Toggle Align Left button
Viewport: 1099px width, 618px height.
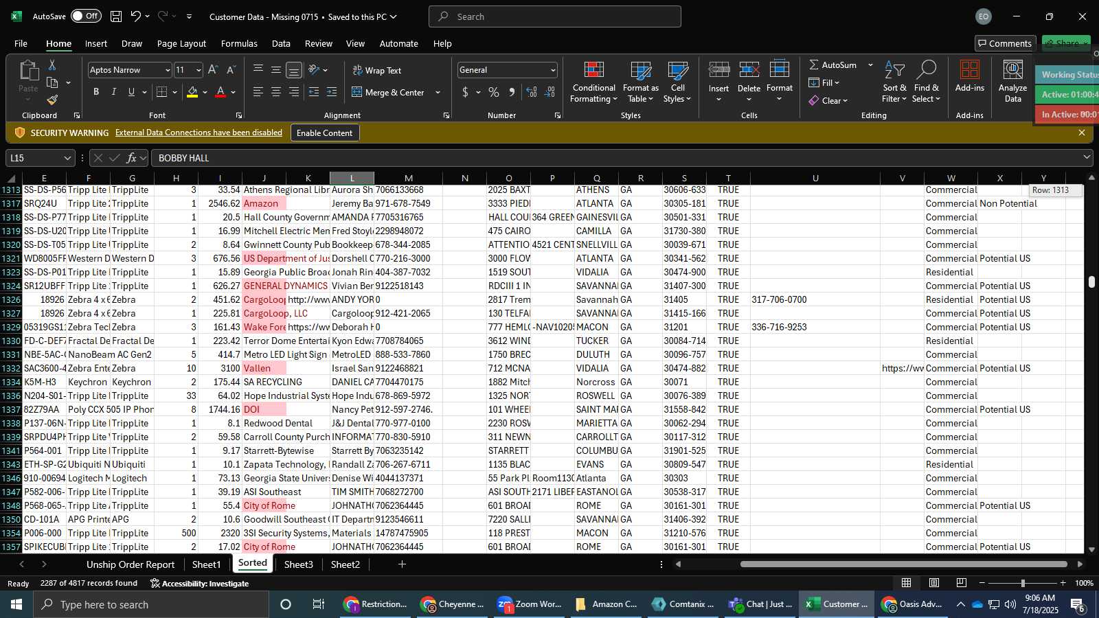258,92
